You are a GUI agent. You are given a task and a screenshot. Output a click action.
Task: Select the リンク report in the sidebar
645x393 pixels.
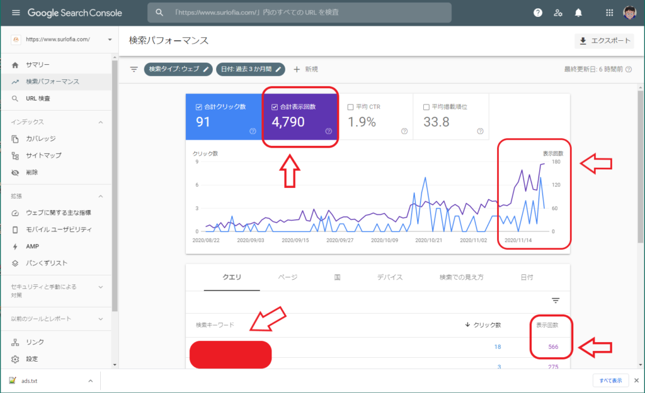(x=36, y=341)
